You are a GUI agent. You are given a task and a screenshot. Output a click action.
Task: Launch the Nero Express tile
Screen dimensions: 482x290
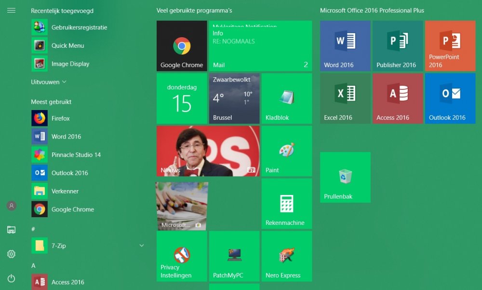[287, 256]
